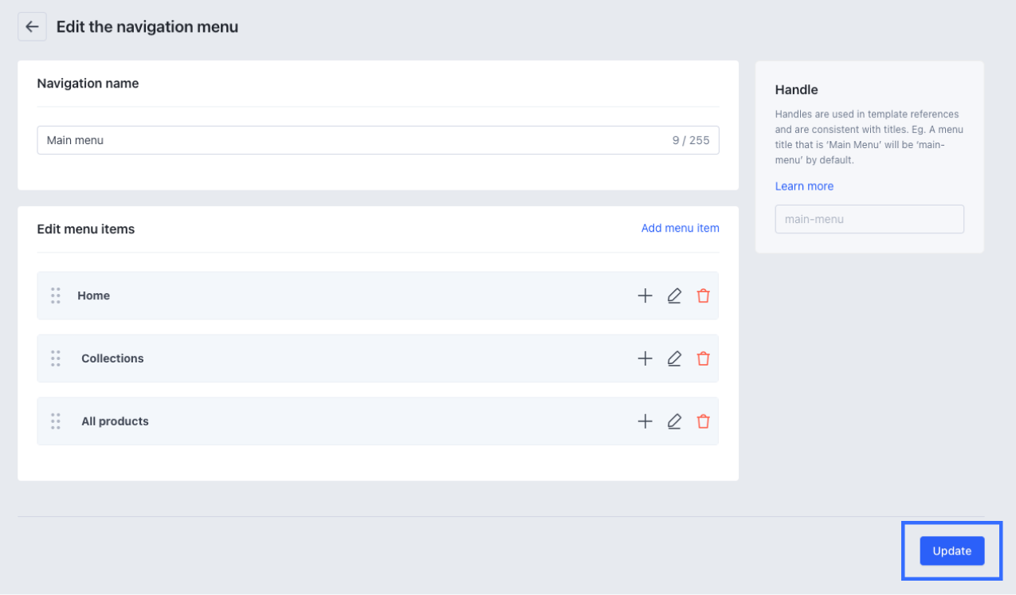Grab the drag handle for All products
This screenshot has width=1016, height=595.
click(56, 421)
